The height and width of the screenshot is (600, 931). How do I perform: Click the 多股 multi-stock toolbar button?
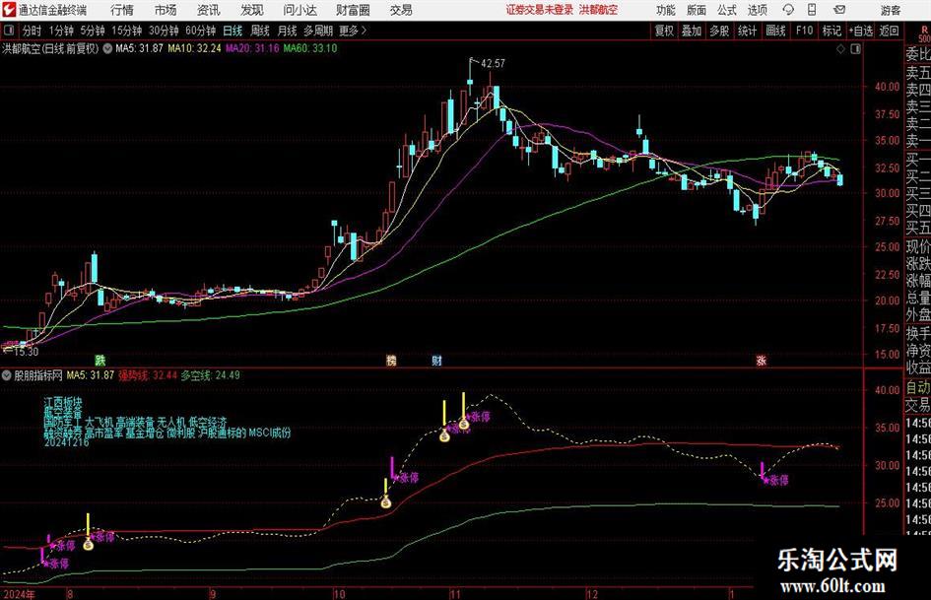(719, 31)
